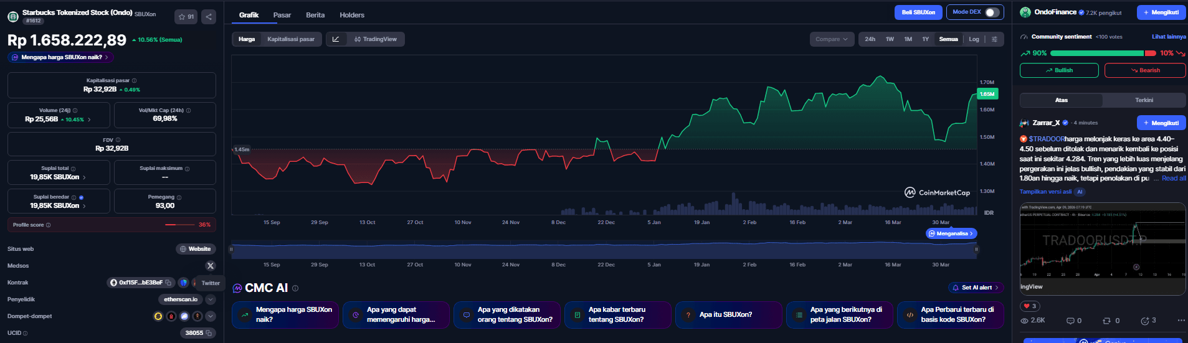Screen dimensions: 1188x343
Task: Expand the Penyelidik explorers dropdown
Action: pos(211,299)
